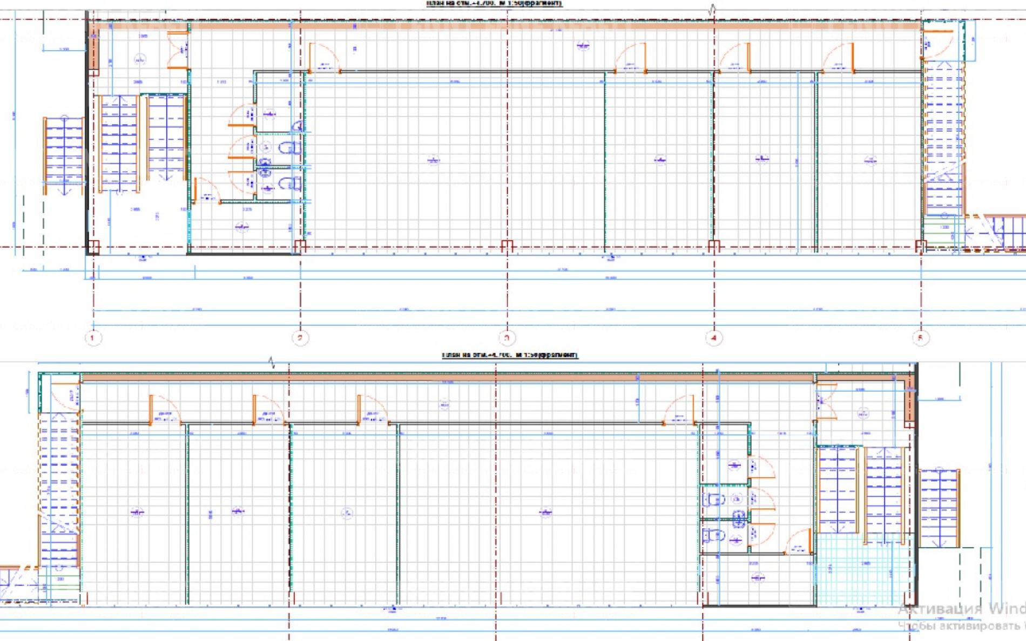Select room tag in largest top plan room
Image resolution: width=1026 pixels, height=641 pixels.
433,160
